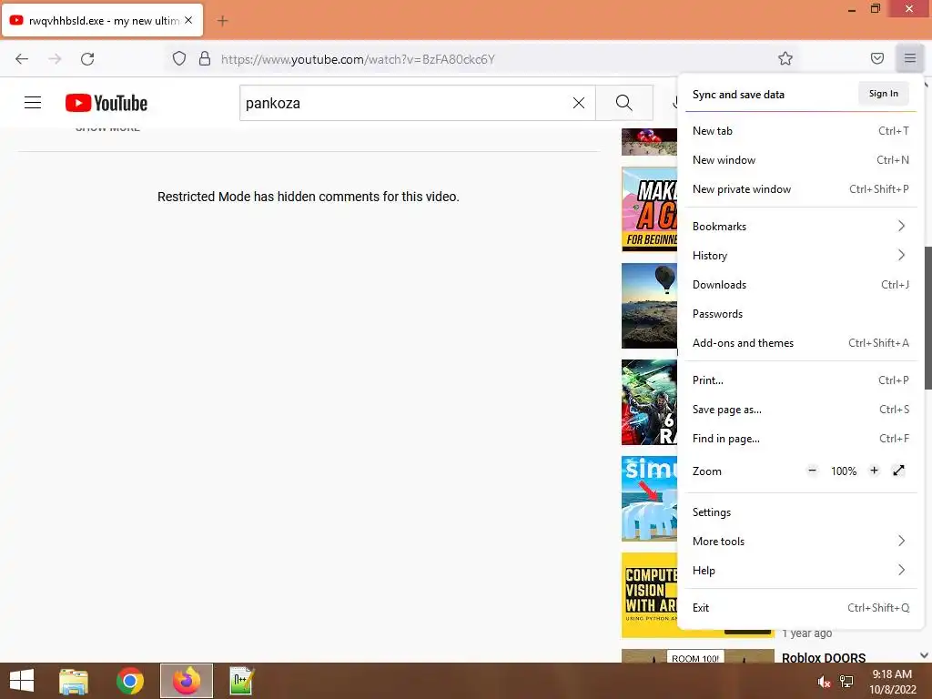932x699 pixels.
Task: Open the hot air balloon video thumbnail
Action: [649, 306]
